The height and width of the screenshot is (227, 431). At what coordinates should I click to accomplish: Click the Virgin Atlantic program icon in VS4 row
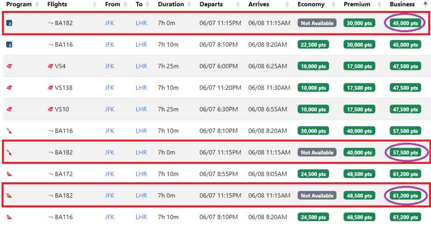click(x=9, y=66)
